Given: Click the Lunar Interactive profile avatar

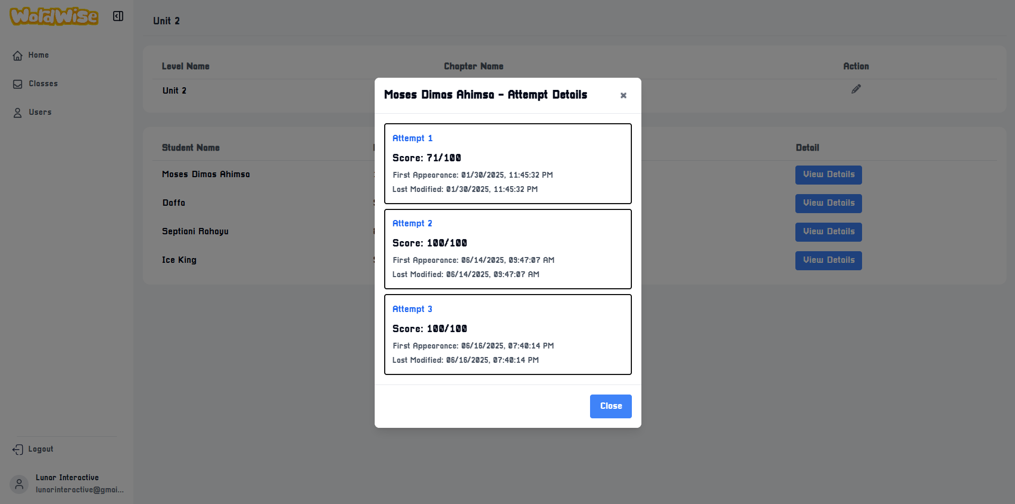Looking at the screenshot, I should (x=19, y=484).
